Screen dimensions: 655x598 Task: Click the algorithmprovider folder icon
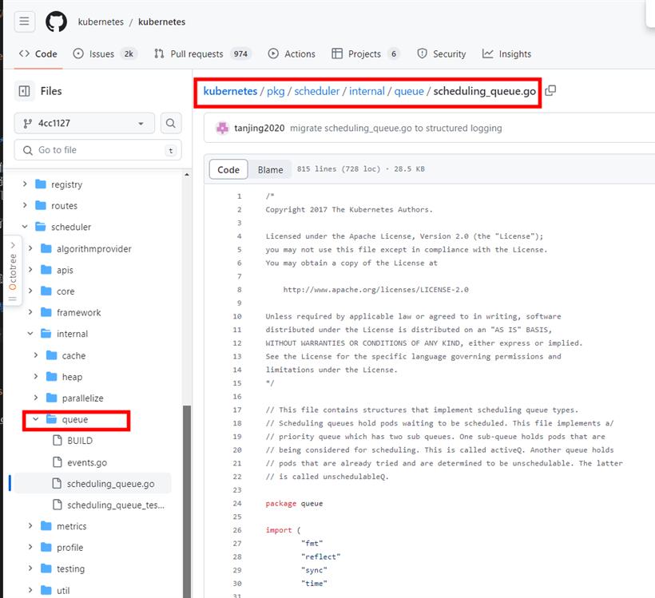(46, 248)
